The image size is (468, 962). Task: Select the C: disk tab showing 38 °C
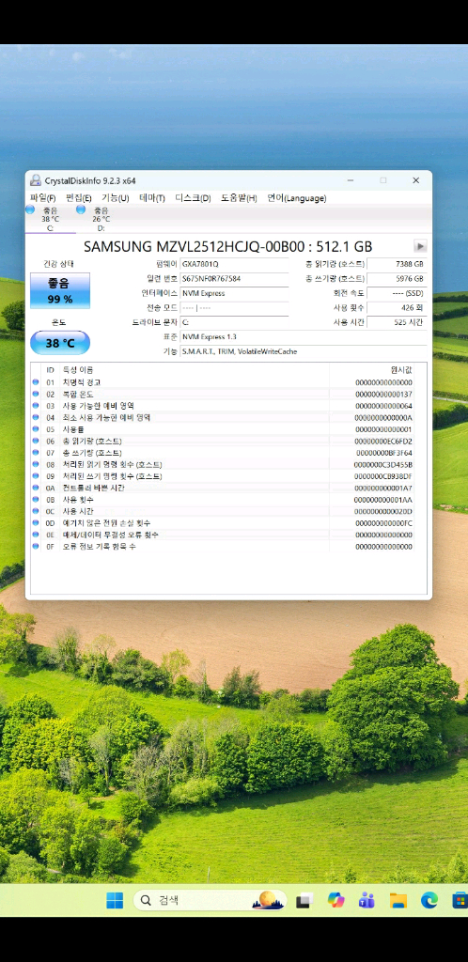click(x=51, y=219)
